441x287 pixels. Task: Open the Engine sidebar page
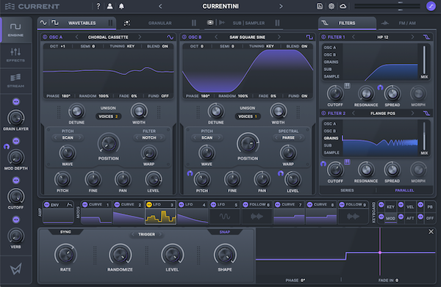click(15, 30)
